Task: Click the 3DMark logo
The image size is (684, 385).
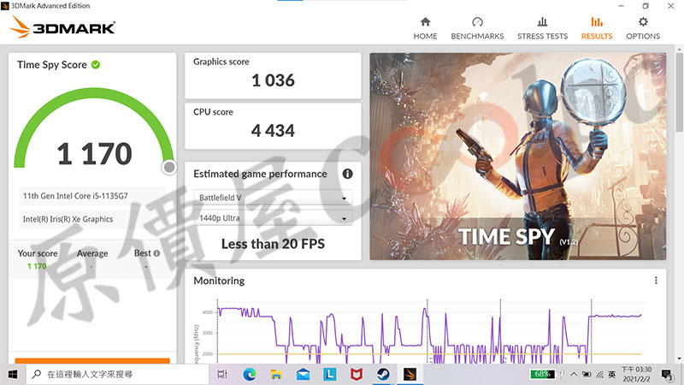Action: [x=62, y=27]
